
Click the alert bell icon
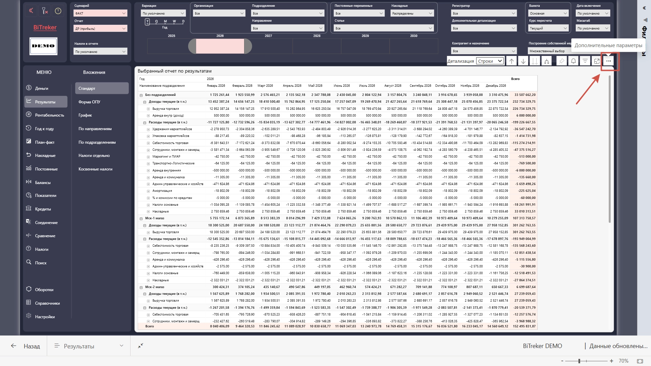(x=573, y=61)
